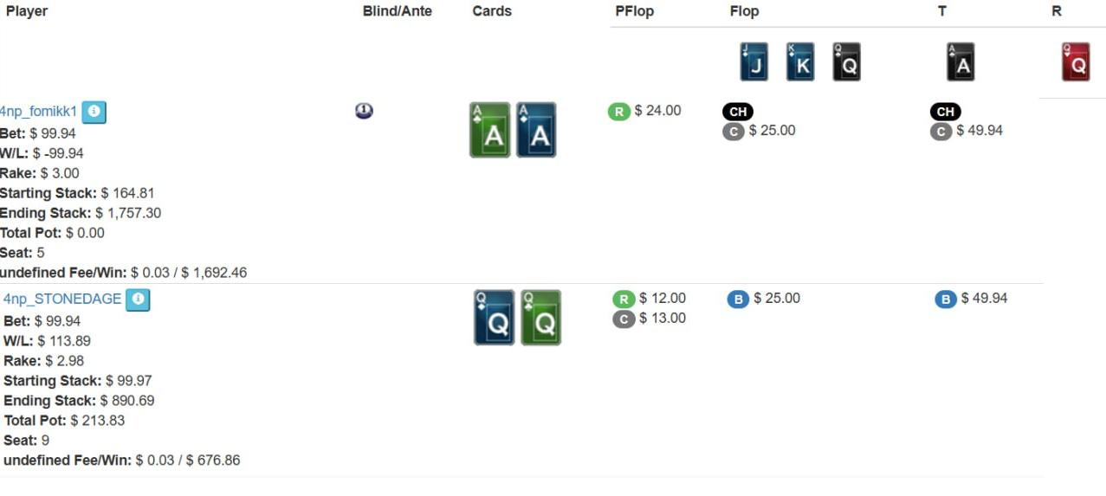Click fomikk1's green Ace hole card

click(490, 131)
